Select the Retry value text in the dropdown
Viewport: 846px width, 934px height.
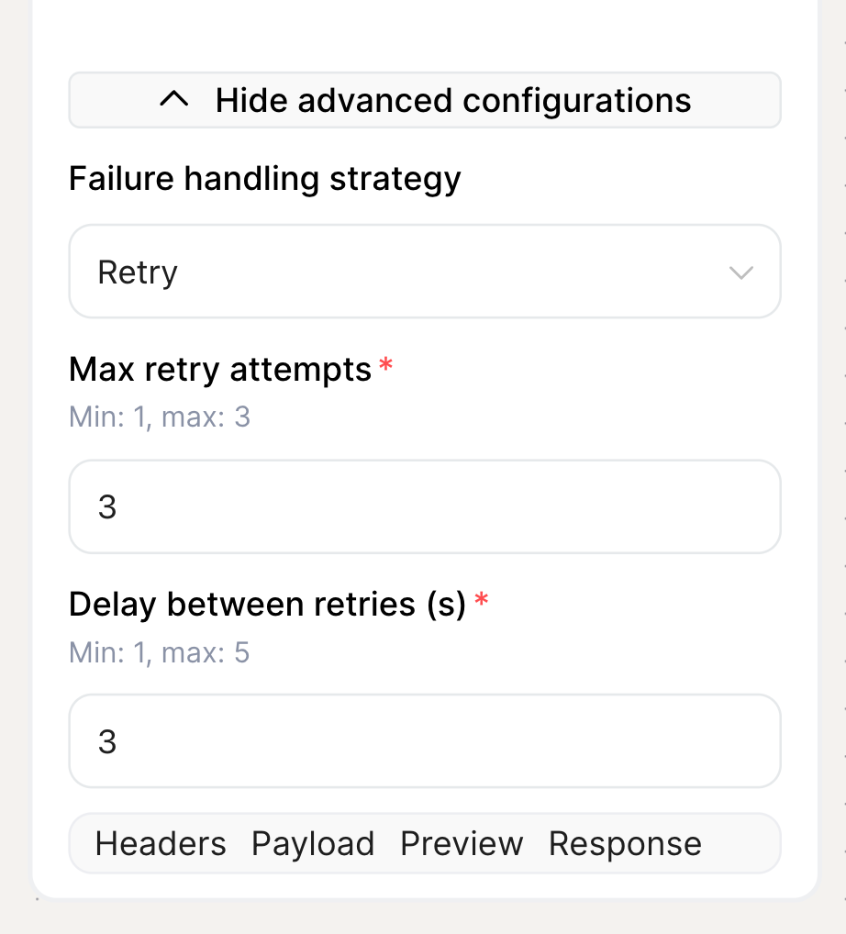138,272
